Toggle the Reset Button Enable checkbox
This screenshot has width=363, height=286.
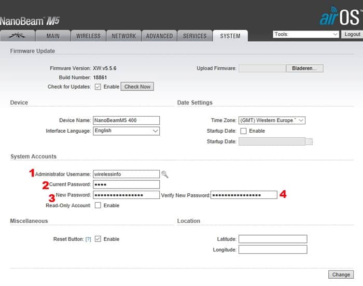(x=98, y=239)
